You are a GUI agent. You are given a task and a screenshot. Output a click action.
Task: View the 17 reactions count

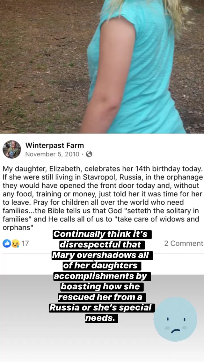pyautogui.click(x=25, y=243)
